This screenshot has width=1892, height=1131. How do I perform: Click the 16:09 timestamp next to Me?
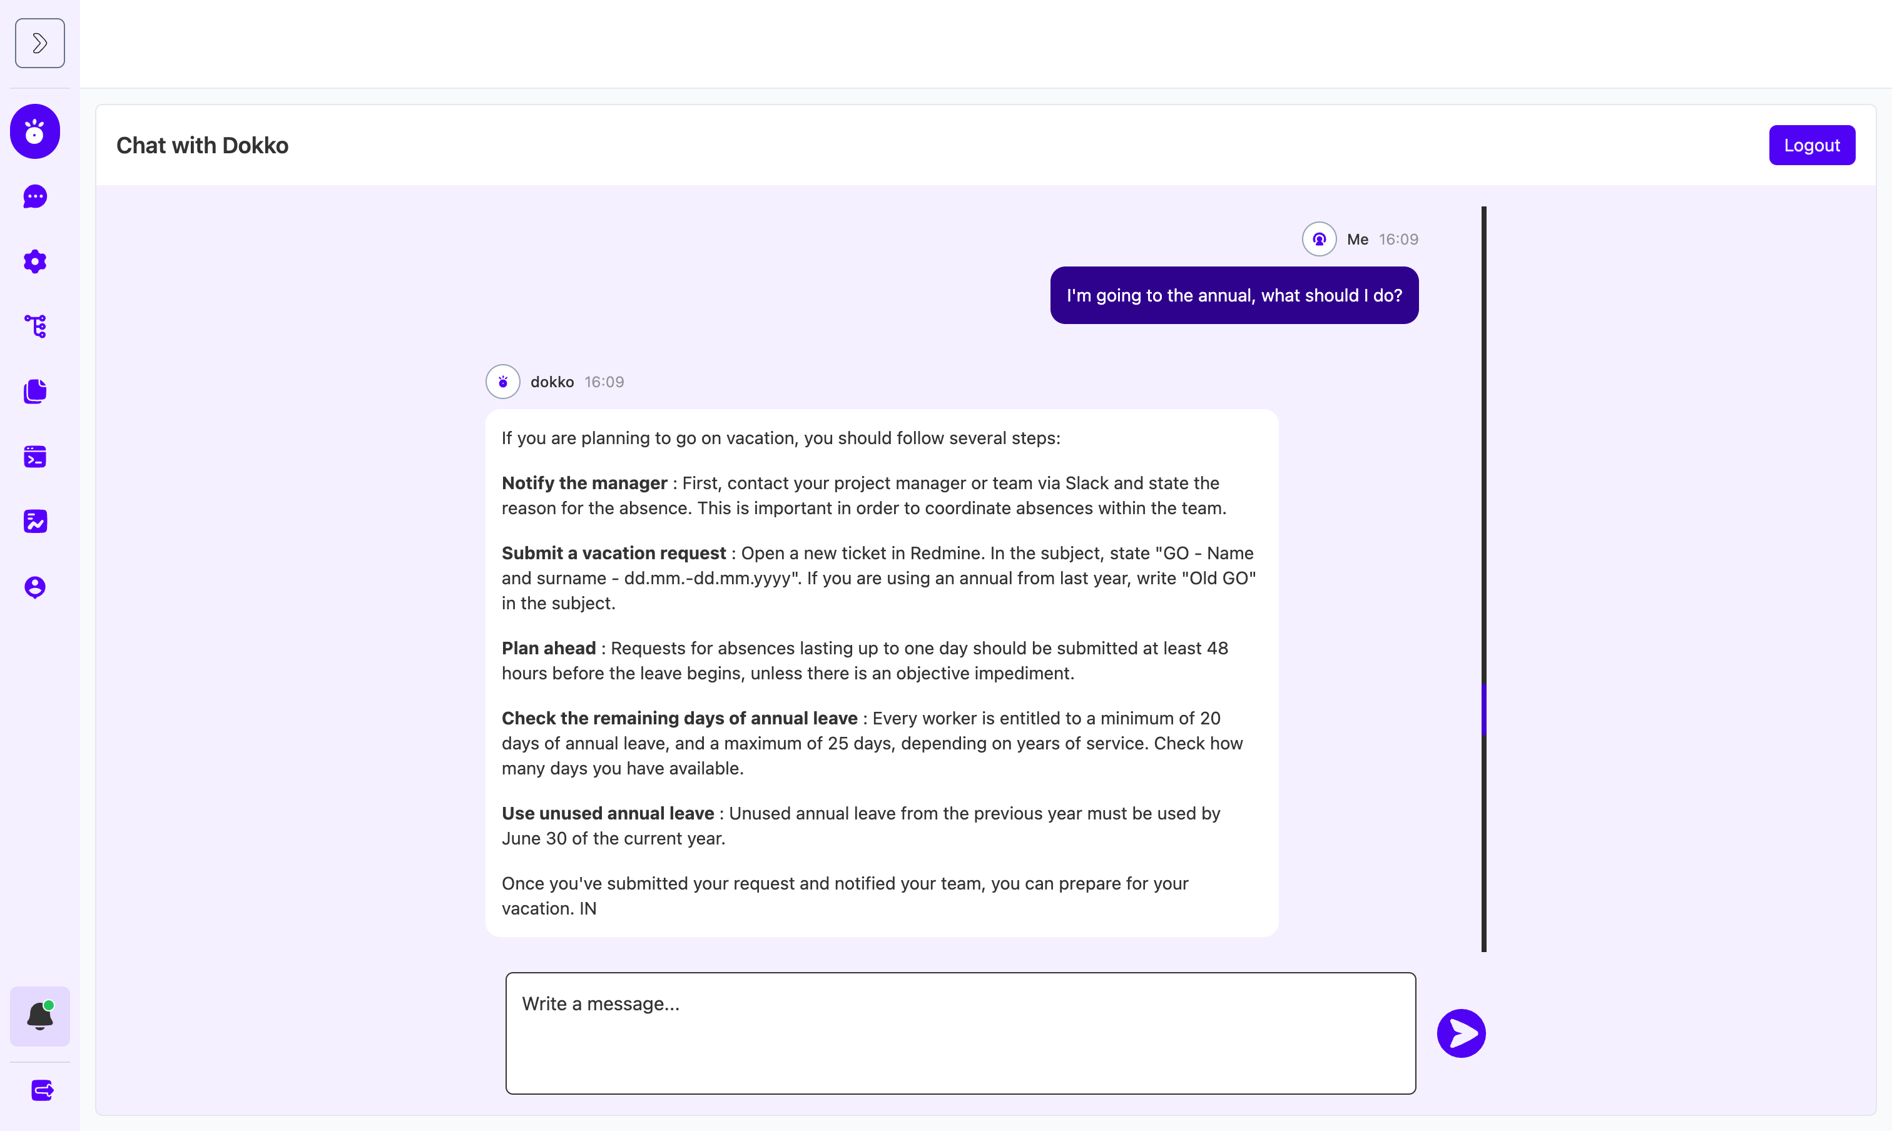coord(1398,240)
